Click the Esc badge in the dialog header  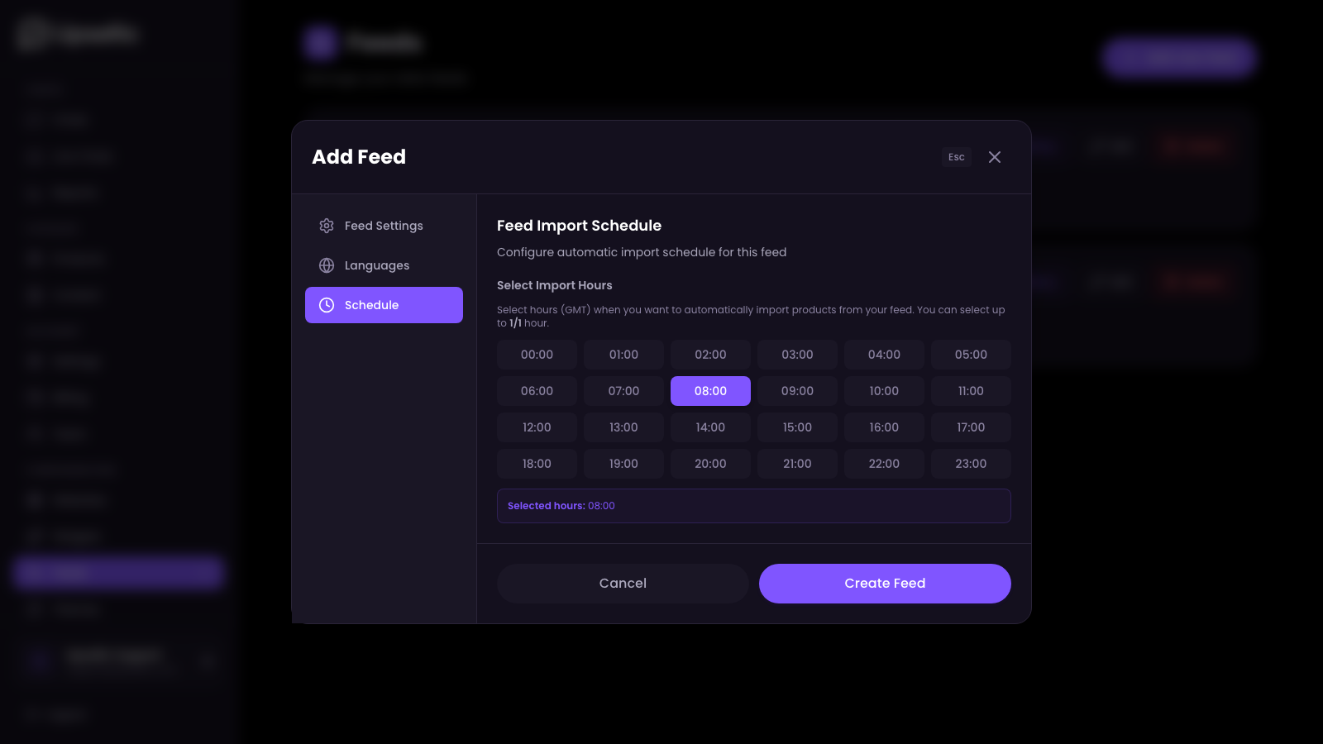[956, 157]
